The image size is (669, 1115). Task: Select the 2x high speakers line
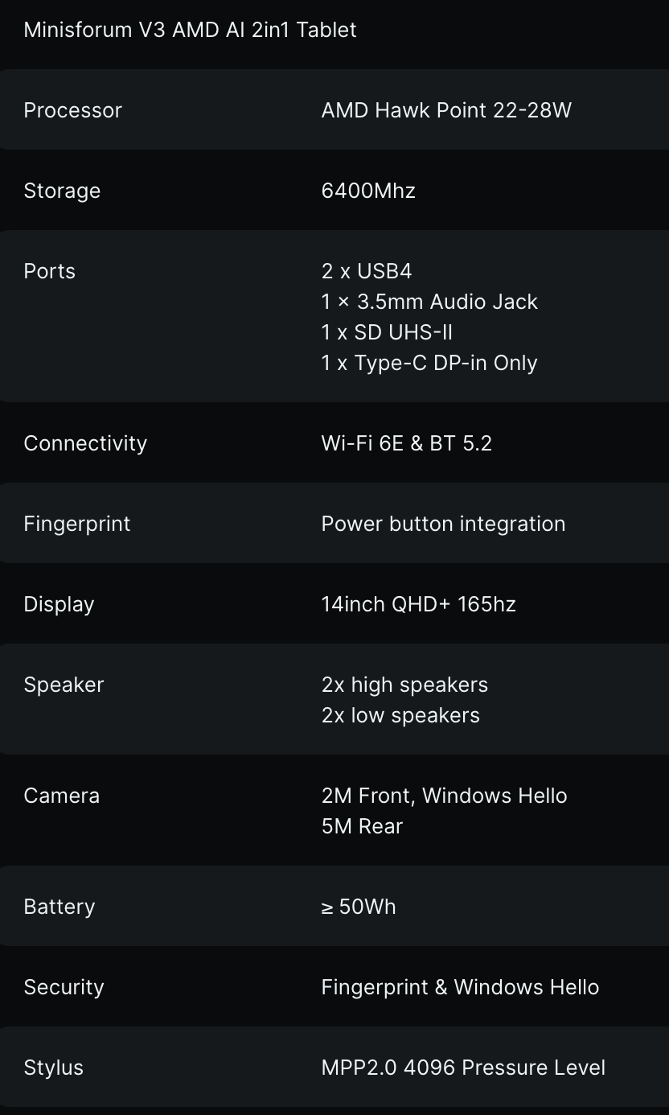point(404,685)
